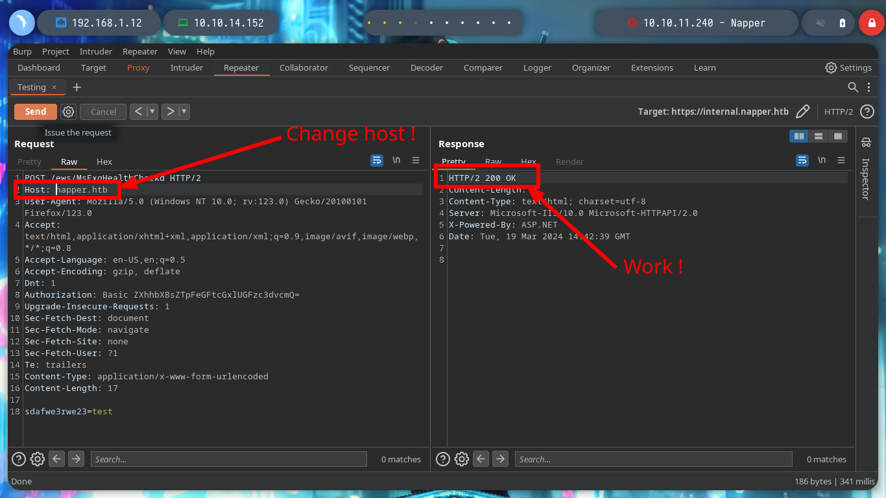Toggle response line wrap icon

802,160
